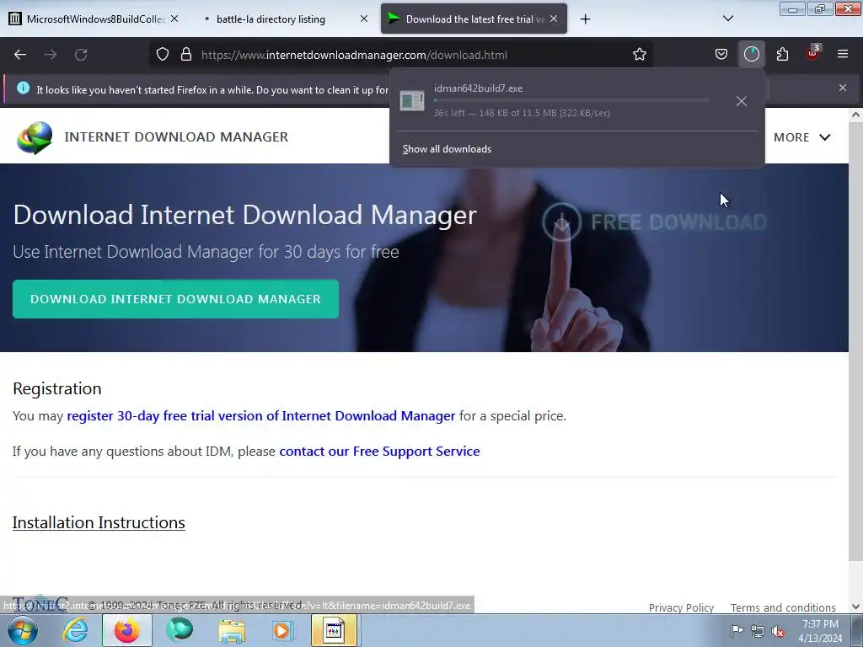Click the FREE DOWNLOAD banner graphic
Image resolution: width=863 pixels, height=647 pixels.
(x=654, y=222)
